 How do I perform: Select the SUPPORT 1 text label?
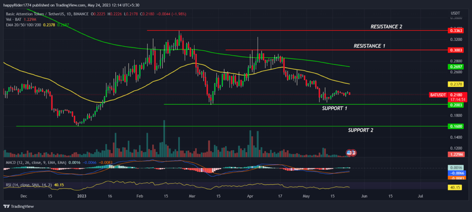click(335, 108)
